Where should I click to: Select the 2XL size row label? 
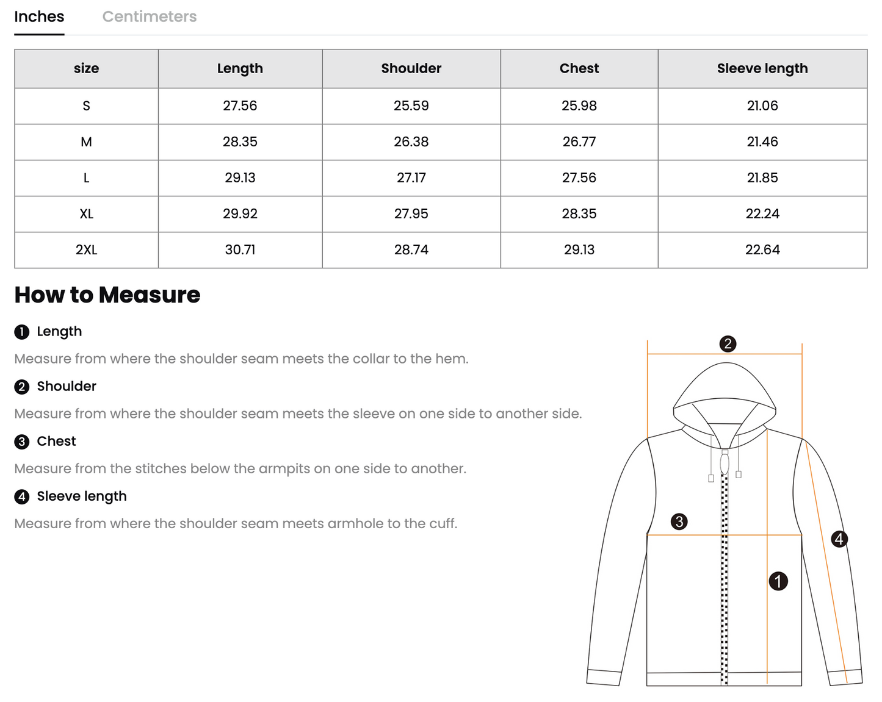[x=86, y=249]
